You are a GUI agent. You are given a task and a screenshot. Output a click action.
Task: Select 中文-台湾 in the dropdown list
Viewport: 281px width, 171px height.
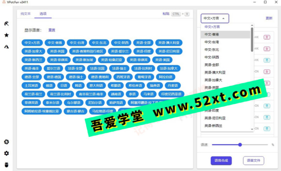[x=225, y=42]
